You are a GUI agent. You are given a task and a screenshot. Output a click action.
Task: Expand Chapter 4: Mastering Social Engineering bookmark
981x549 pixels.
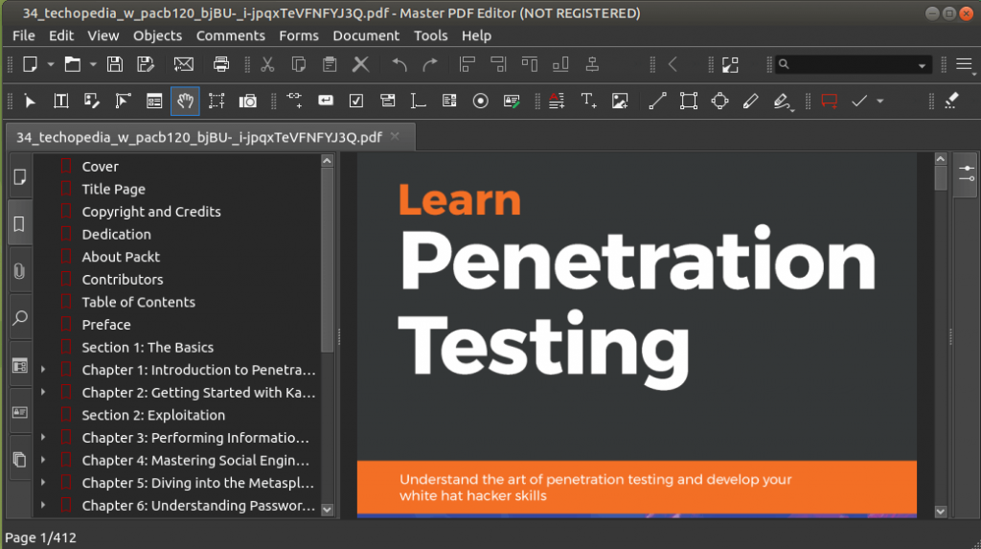43,460
